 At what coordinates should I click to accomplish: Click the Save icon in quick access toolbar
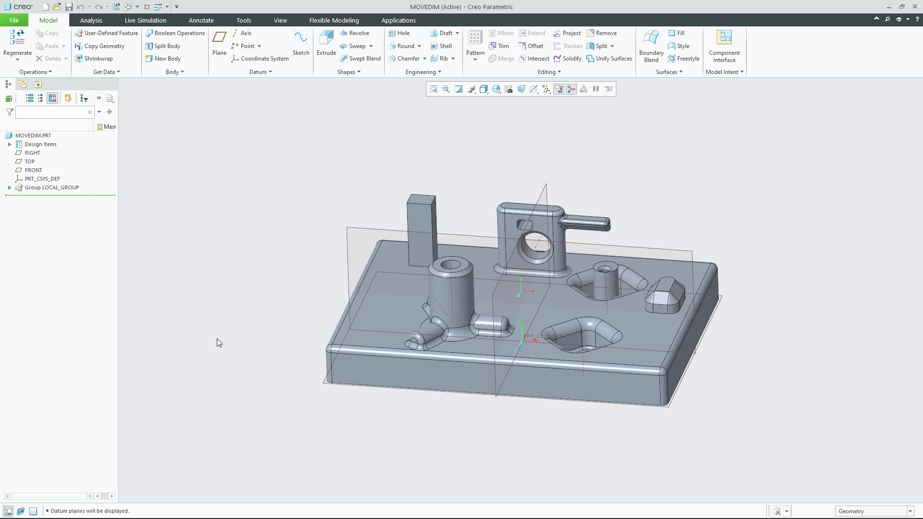pyautogui.click(x=69, y=7)
